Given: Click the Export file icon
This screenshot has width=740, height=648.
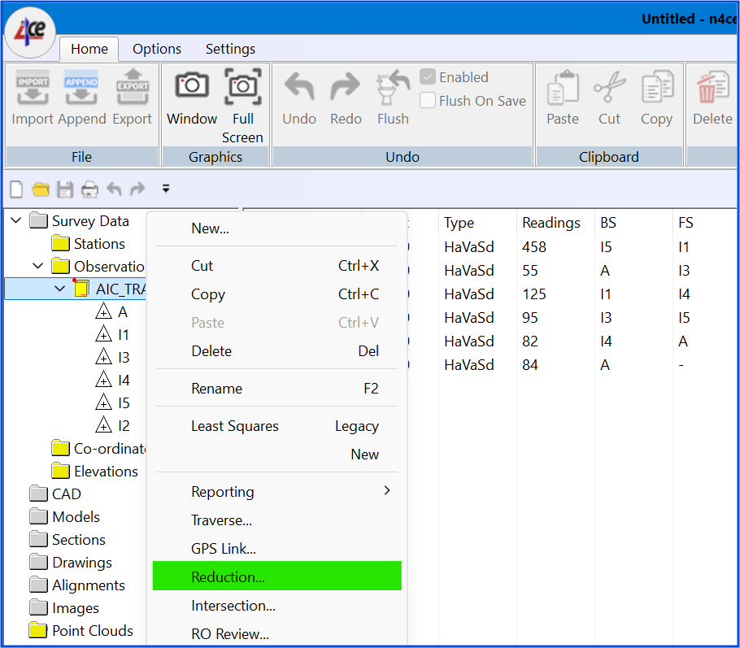Looking at the screenshot, I should [x=133, y=87].
